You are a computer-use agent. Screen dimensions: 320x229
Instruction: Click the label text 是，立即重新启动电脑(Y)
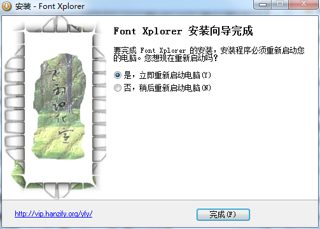coord(167,75)
